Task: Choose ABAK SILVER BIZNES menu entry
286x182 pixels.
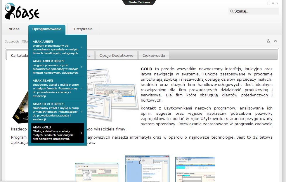Action: coord(58,112)
